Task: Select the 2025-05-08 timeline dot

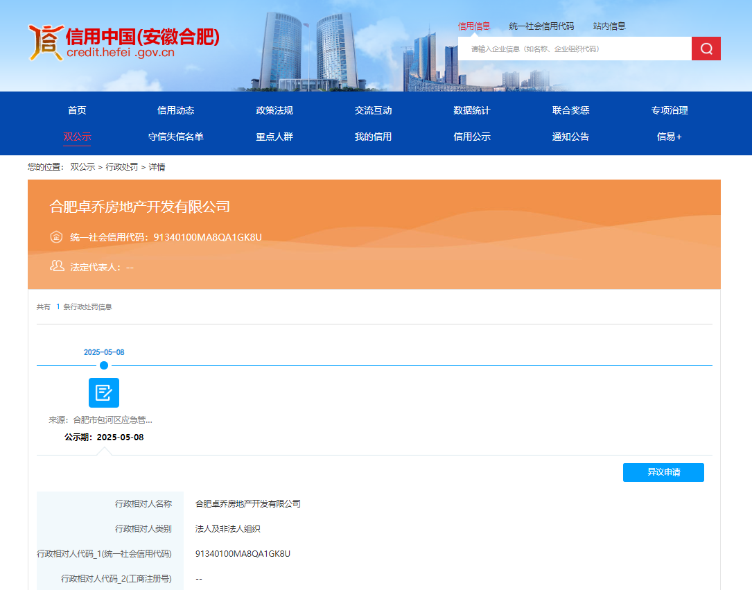Action: pos(104,365)
